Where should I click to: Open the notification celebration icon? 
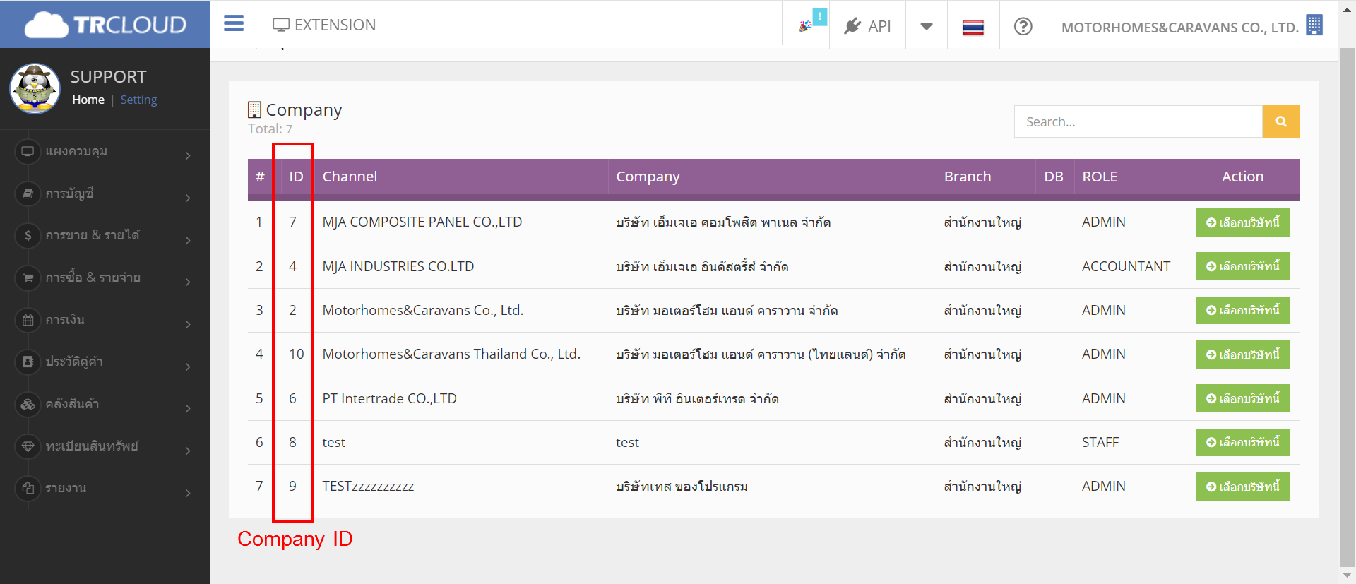click(x=806, y=26)
